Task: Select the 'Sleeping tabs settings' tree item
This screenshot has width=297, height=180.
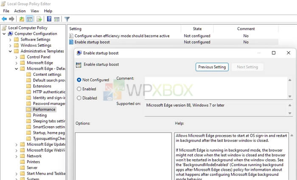Action: pos(49,121)
